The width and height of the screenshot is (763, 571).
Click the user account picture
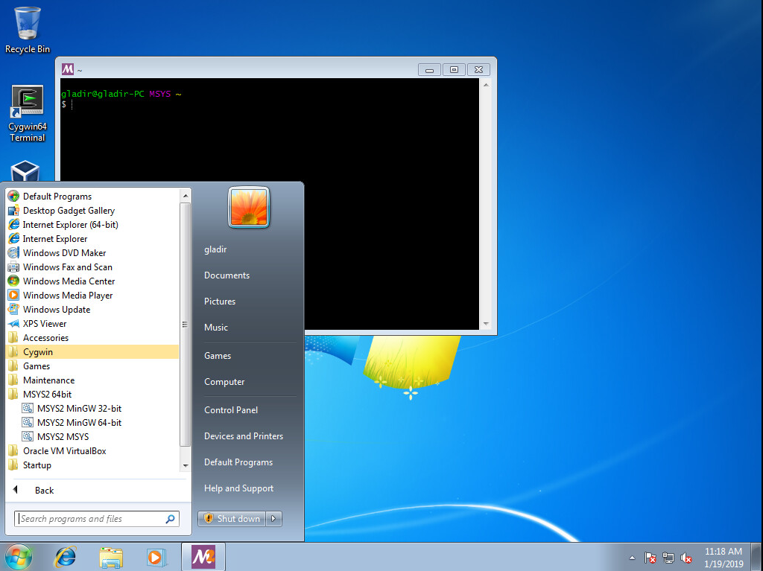[249, 207]
